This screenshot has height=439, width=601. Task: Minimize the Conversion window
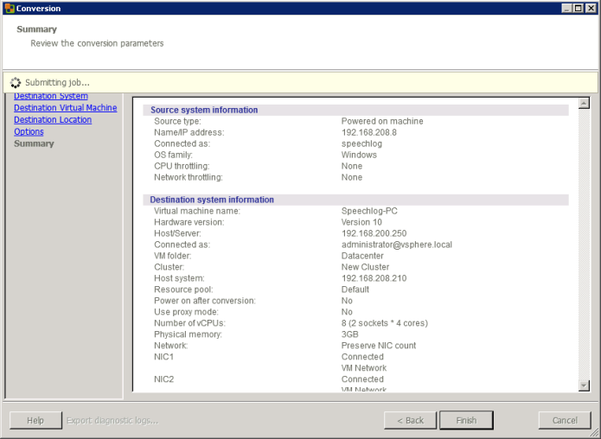point(566,8)
